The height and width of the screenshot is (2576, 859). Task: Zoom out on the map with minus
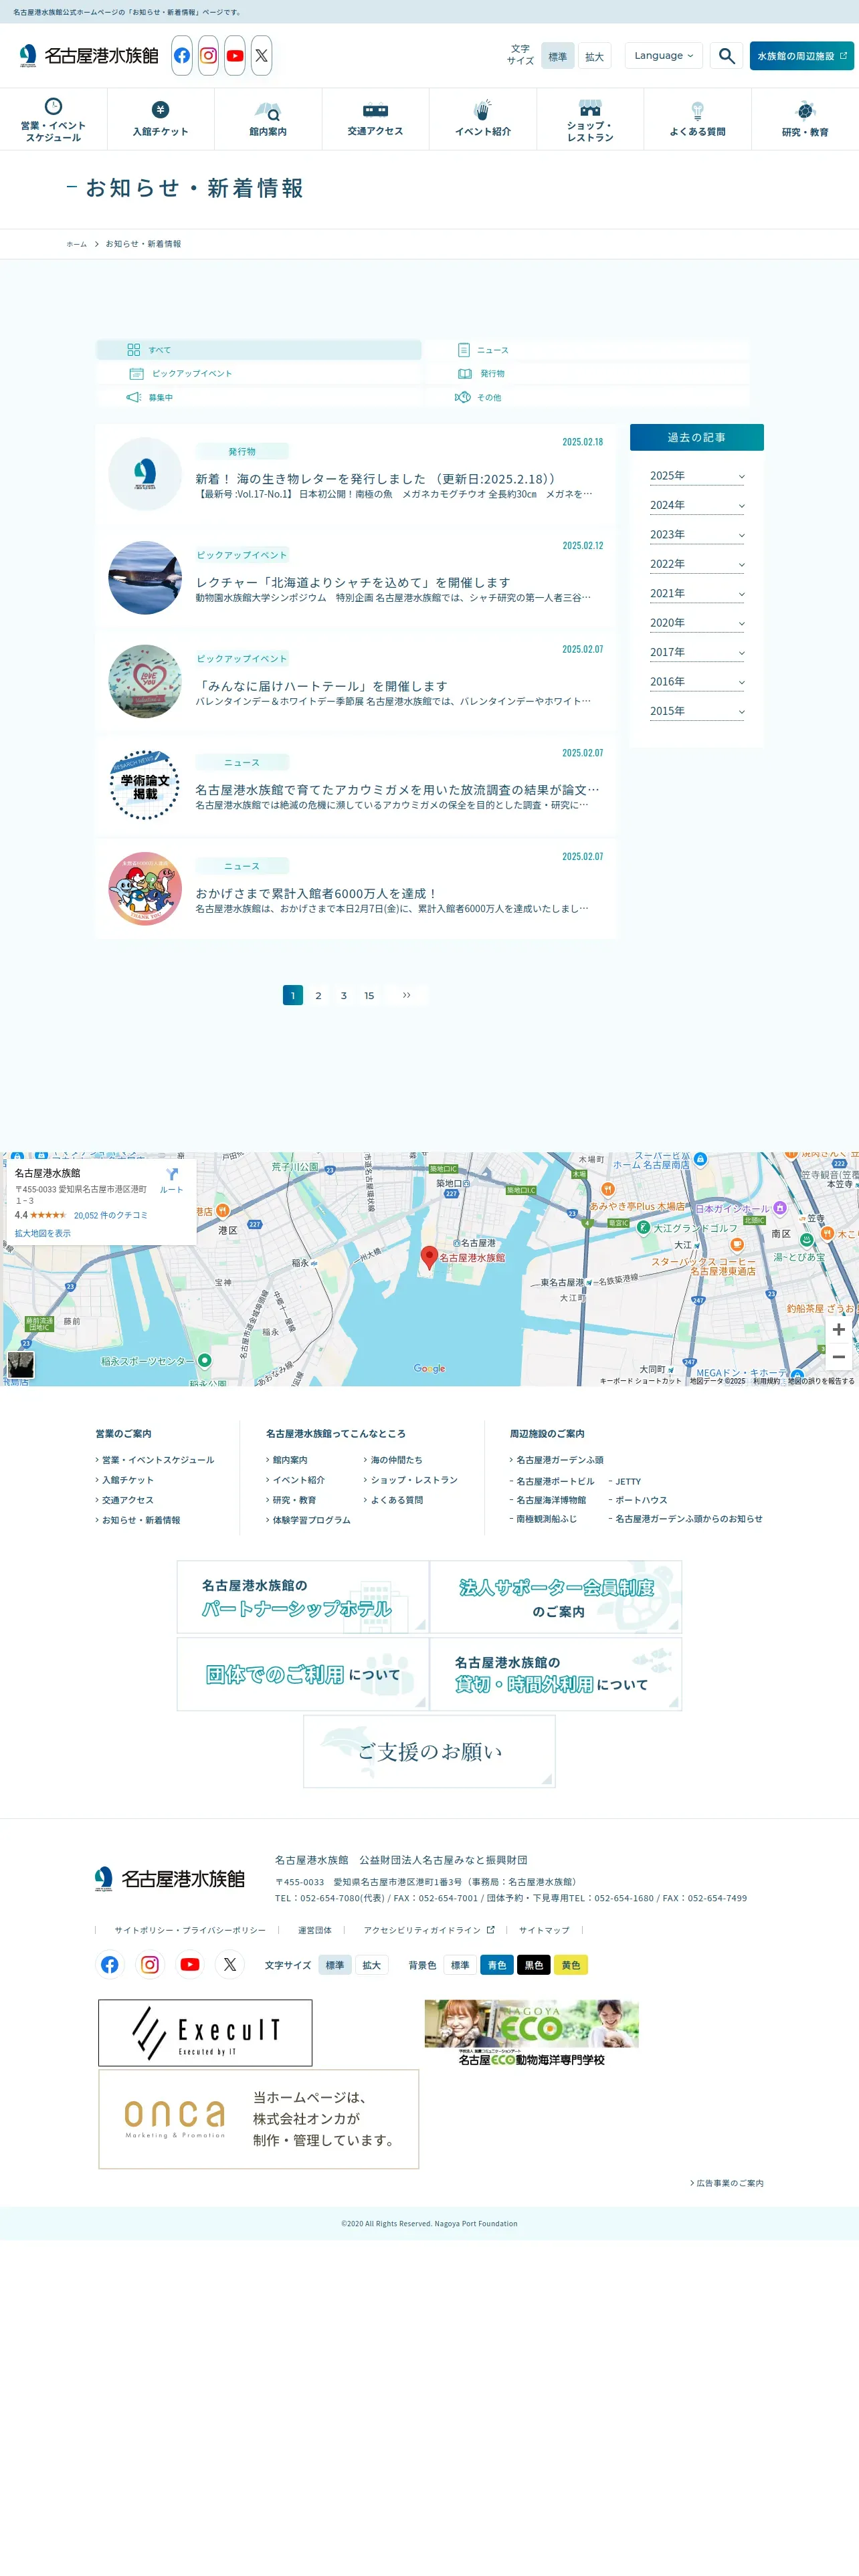[x=838, y=1357]
